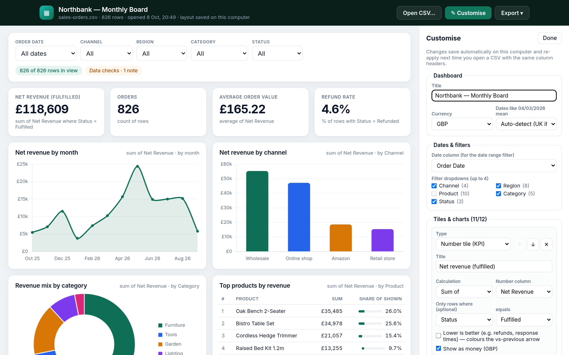Open the tile Type dropdown
Screen dimensions: 569x355
pyautogui.click(x=473, y=244)
